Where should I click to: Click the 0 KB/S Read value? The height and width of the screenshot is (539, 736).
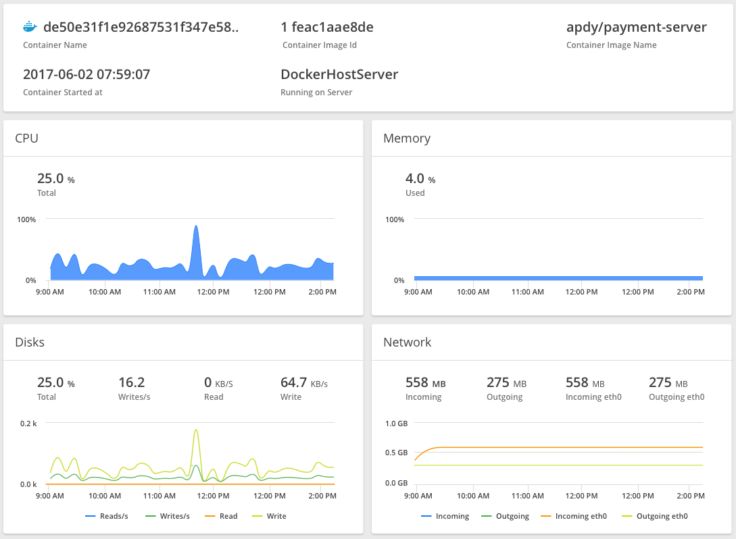tap(218, 383)
